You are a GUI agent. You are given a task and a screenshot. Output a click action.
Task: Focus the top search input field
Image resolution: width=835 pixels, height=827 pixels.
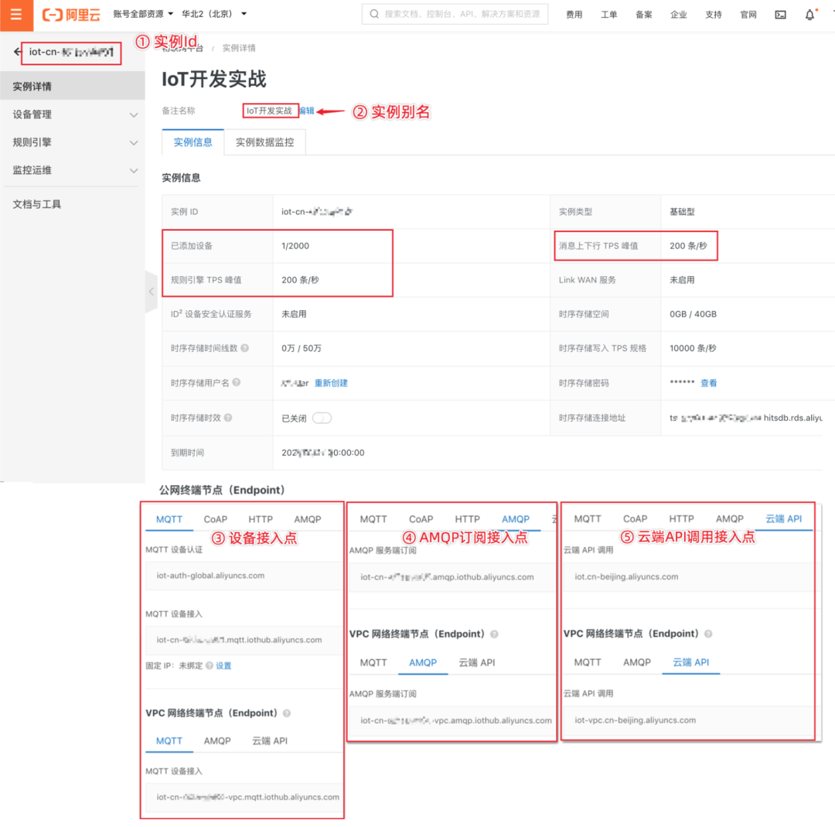point(455,14)
